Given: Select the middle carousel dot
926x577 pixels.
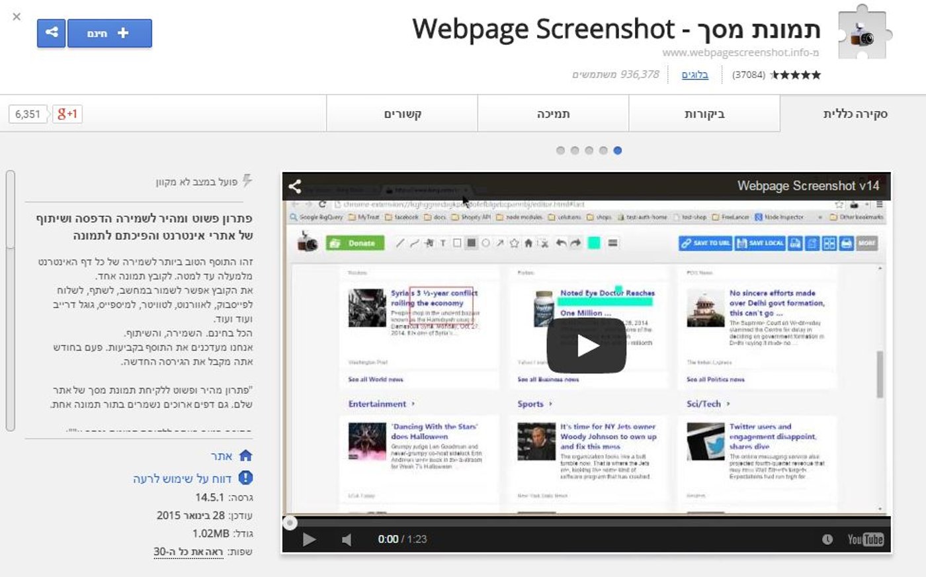Looking at the screenshot, I should pyautogui.click(x=589, y=150).
